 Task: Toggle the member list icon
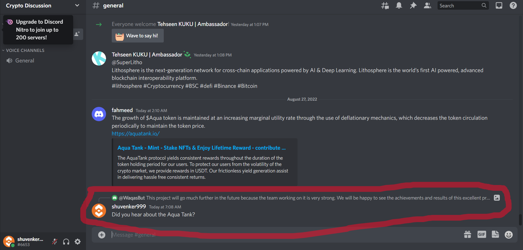[x=428, y=5]
